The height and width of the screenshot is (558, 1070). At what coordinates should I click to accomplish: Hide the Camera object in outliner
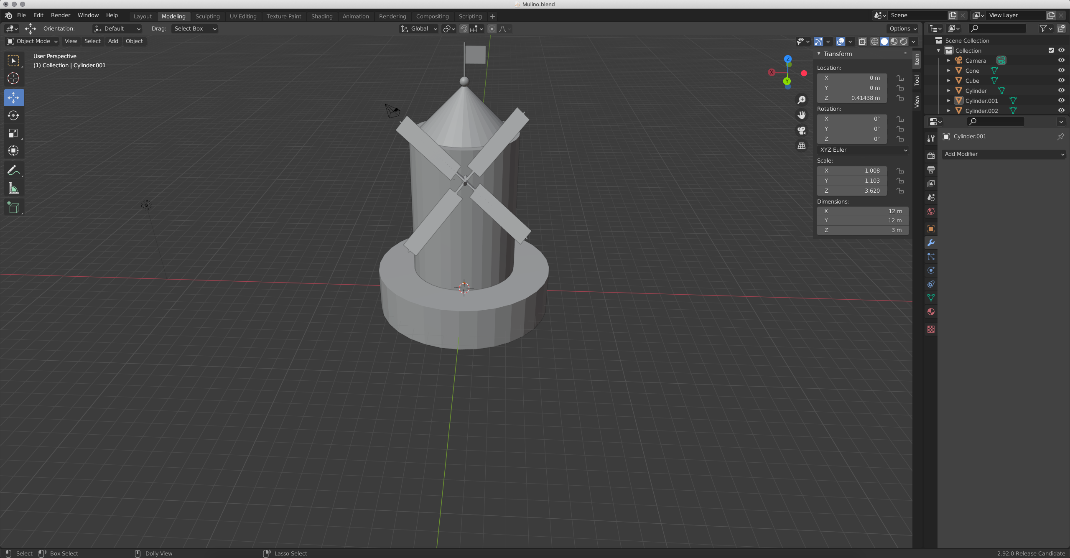click(x=1061, y=60)
